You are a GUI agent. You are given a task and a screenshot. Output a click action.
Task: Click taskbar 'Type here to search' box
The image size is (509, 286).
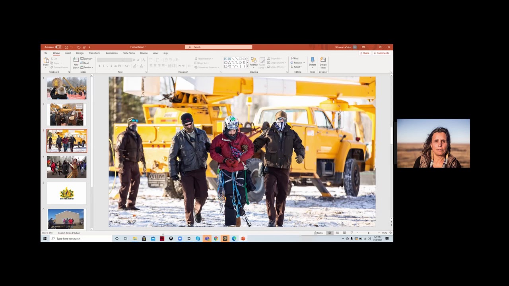[x=81, y=239]
